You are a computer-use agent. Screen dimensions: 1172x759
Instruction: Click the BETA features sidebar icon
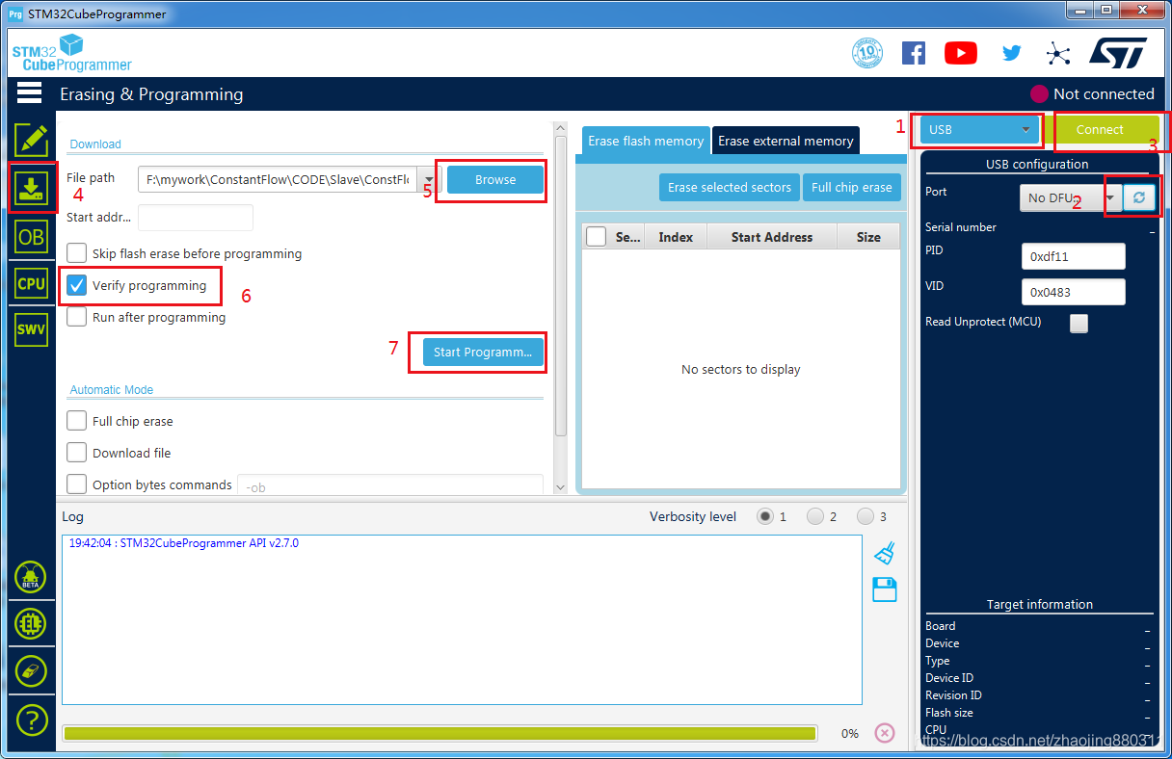[31, 578]
